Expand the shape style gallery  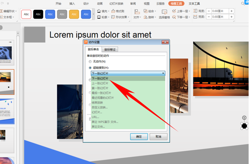(93, 14)
